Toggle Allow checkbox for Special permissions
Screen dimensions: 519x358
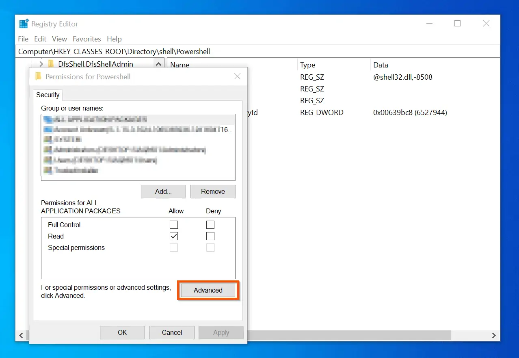click(174, 247)
